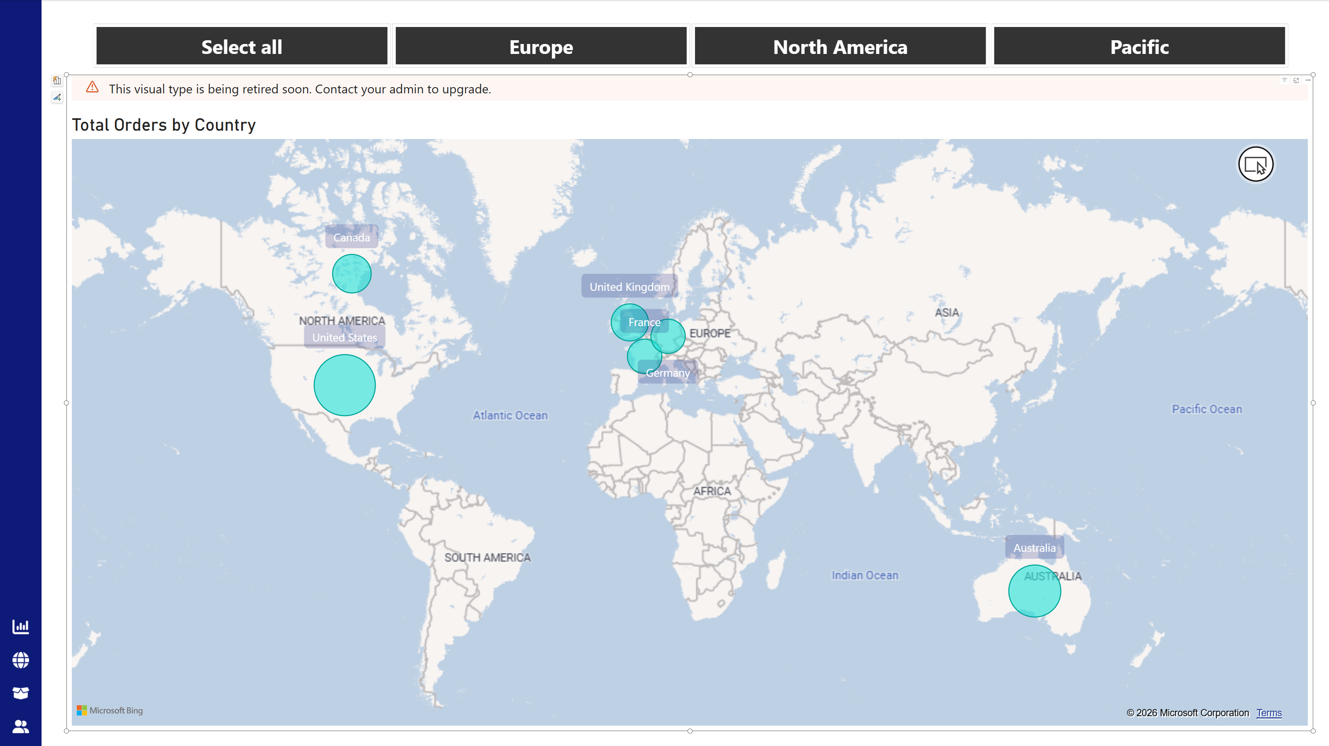This screenshot has width=1329, height=746.
Task: Select the Australia data bubble
Action: 1034,591
